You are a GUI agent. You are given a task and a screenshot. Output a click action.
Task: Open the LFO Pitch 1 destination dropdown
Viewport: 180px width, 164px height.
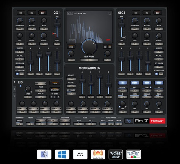22,109
